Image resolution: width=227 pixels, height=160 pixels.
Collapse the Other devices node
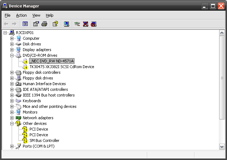(12, 123)
